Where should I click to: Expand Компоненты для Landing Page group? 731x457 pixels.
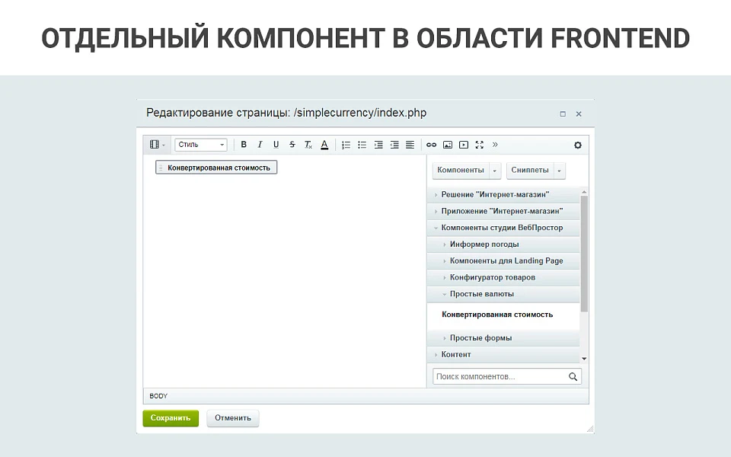coord(503,260)
